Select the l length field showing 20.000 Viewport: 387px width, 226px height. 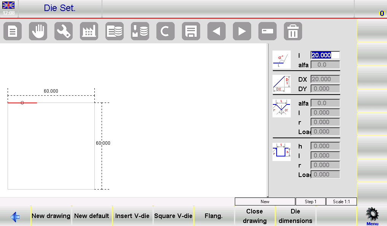click(x=325, y=55)
